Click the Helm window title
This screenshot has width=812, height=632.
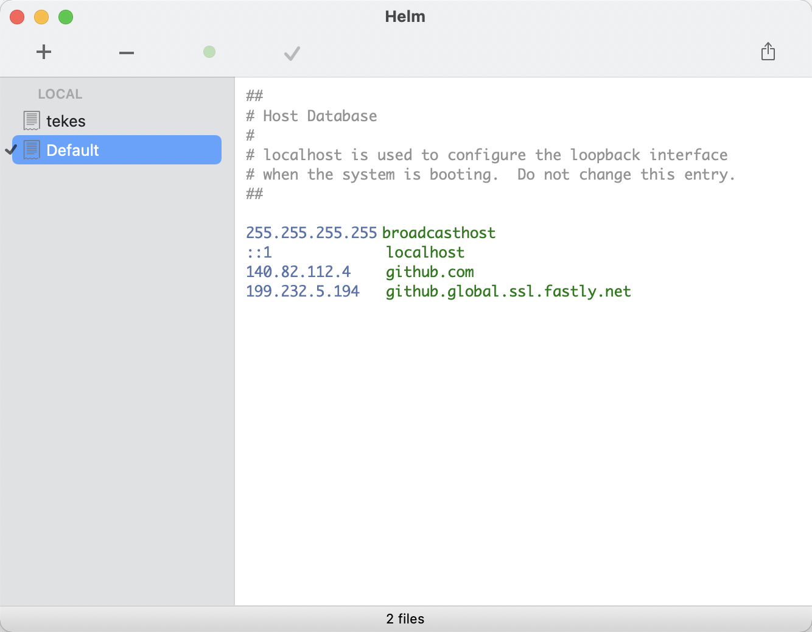pos(405,16)
